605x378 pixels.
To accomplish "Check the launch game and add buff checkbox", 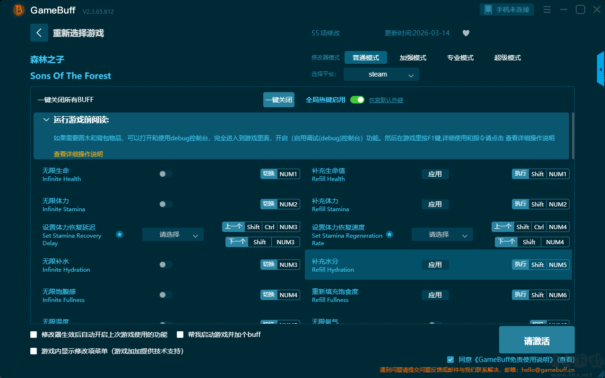I will click(x=180, y=335).
